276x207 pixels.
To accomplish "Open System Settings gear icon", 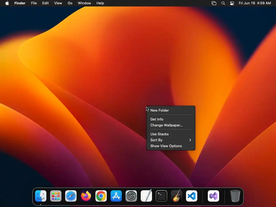I will [131, 196].
